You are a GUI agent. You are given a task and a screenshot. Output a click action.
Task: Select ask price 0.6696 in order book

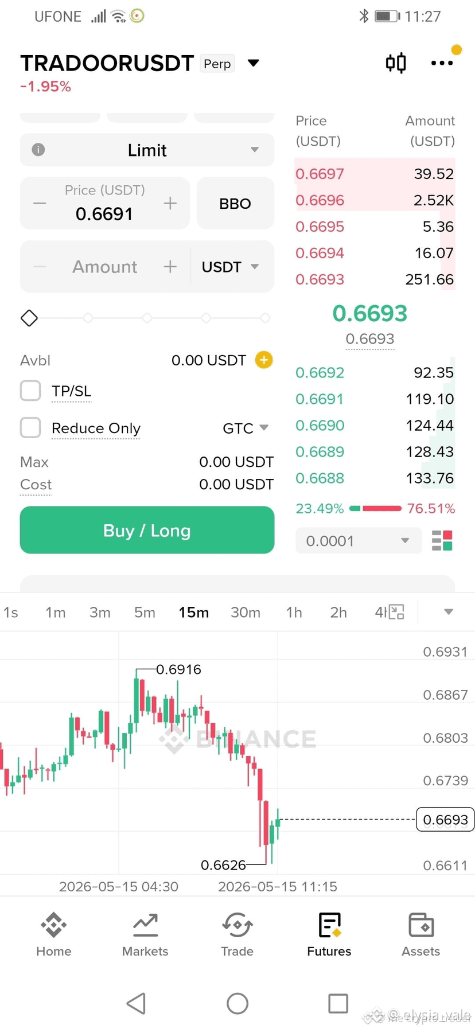click(320, 200)
